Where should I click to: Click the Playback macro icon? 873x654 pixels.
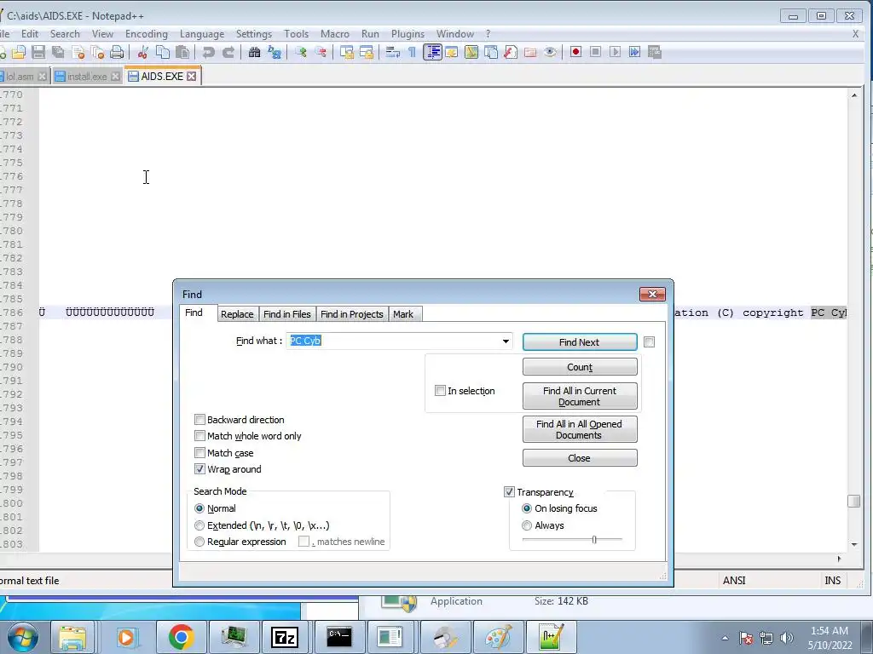click(x=615, y=52)
